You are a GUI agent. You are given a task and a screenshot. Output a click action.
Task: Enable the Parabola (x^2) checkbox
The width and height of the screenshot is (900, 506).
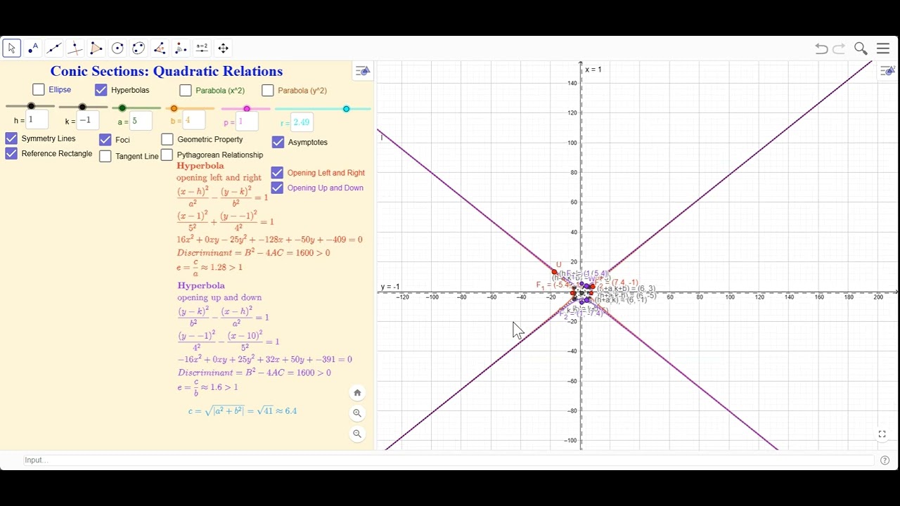186,90
